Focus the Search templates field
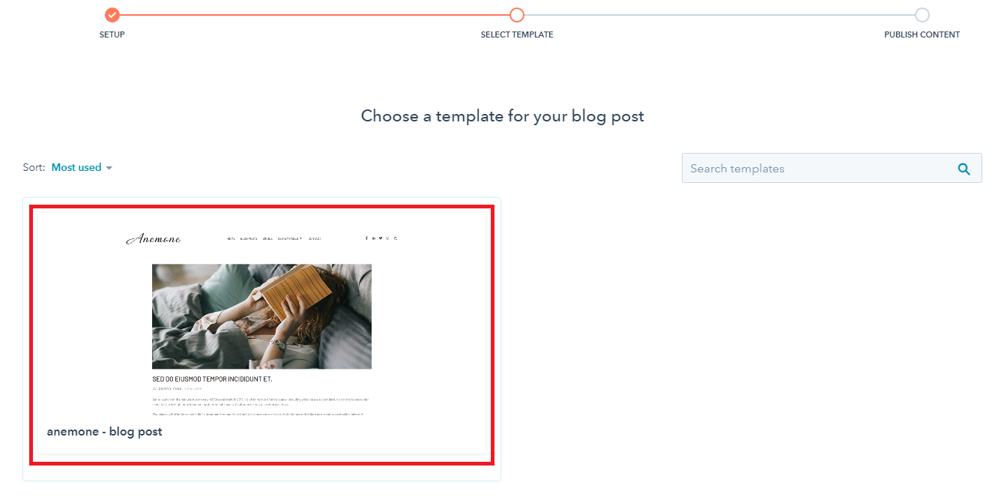The width and height of the screenshot is (995, 500). point(832,169)
